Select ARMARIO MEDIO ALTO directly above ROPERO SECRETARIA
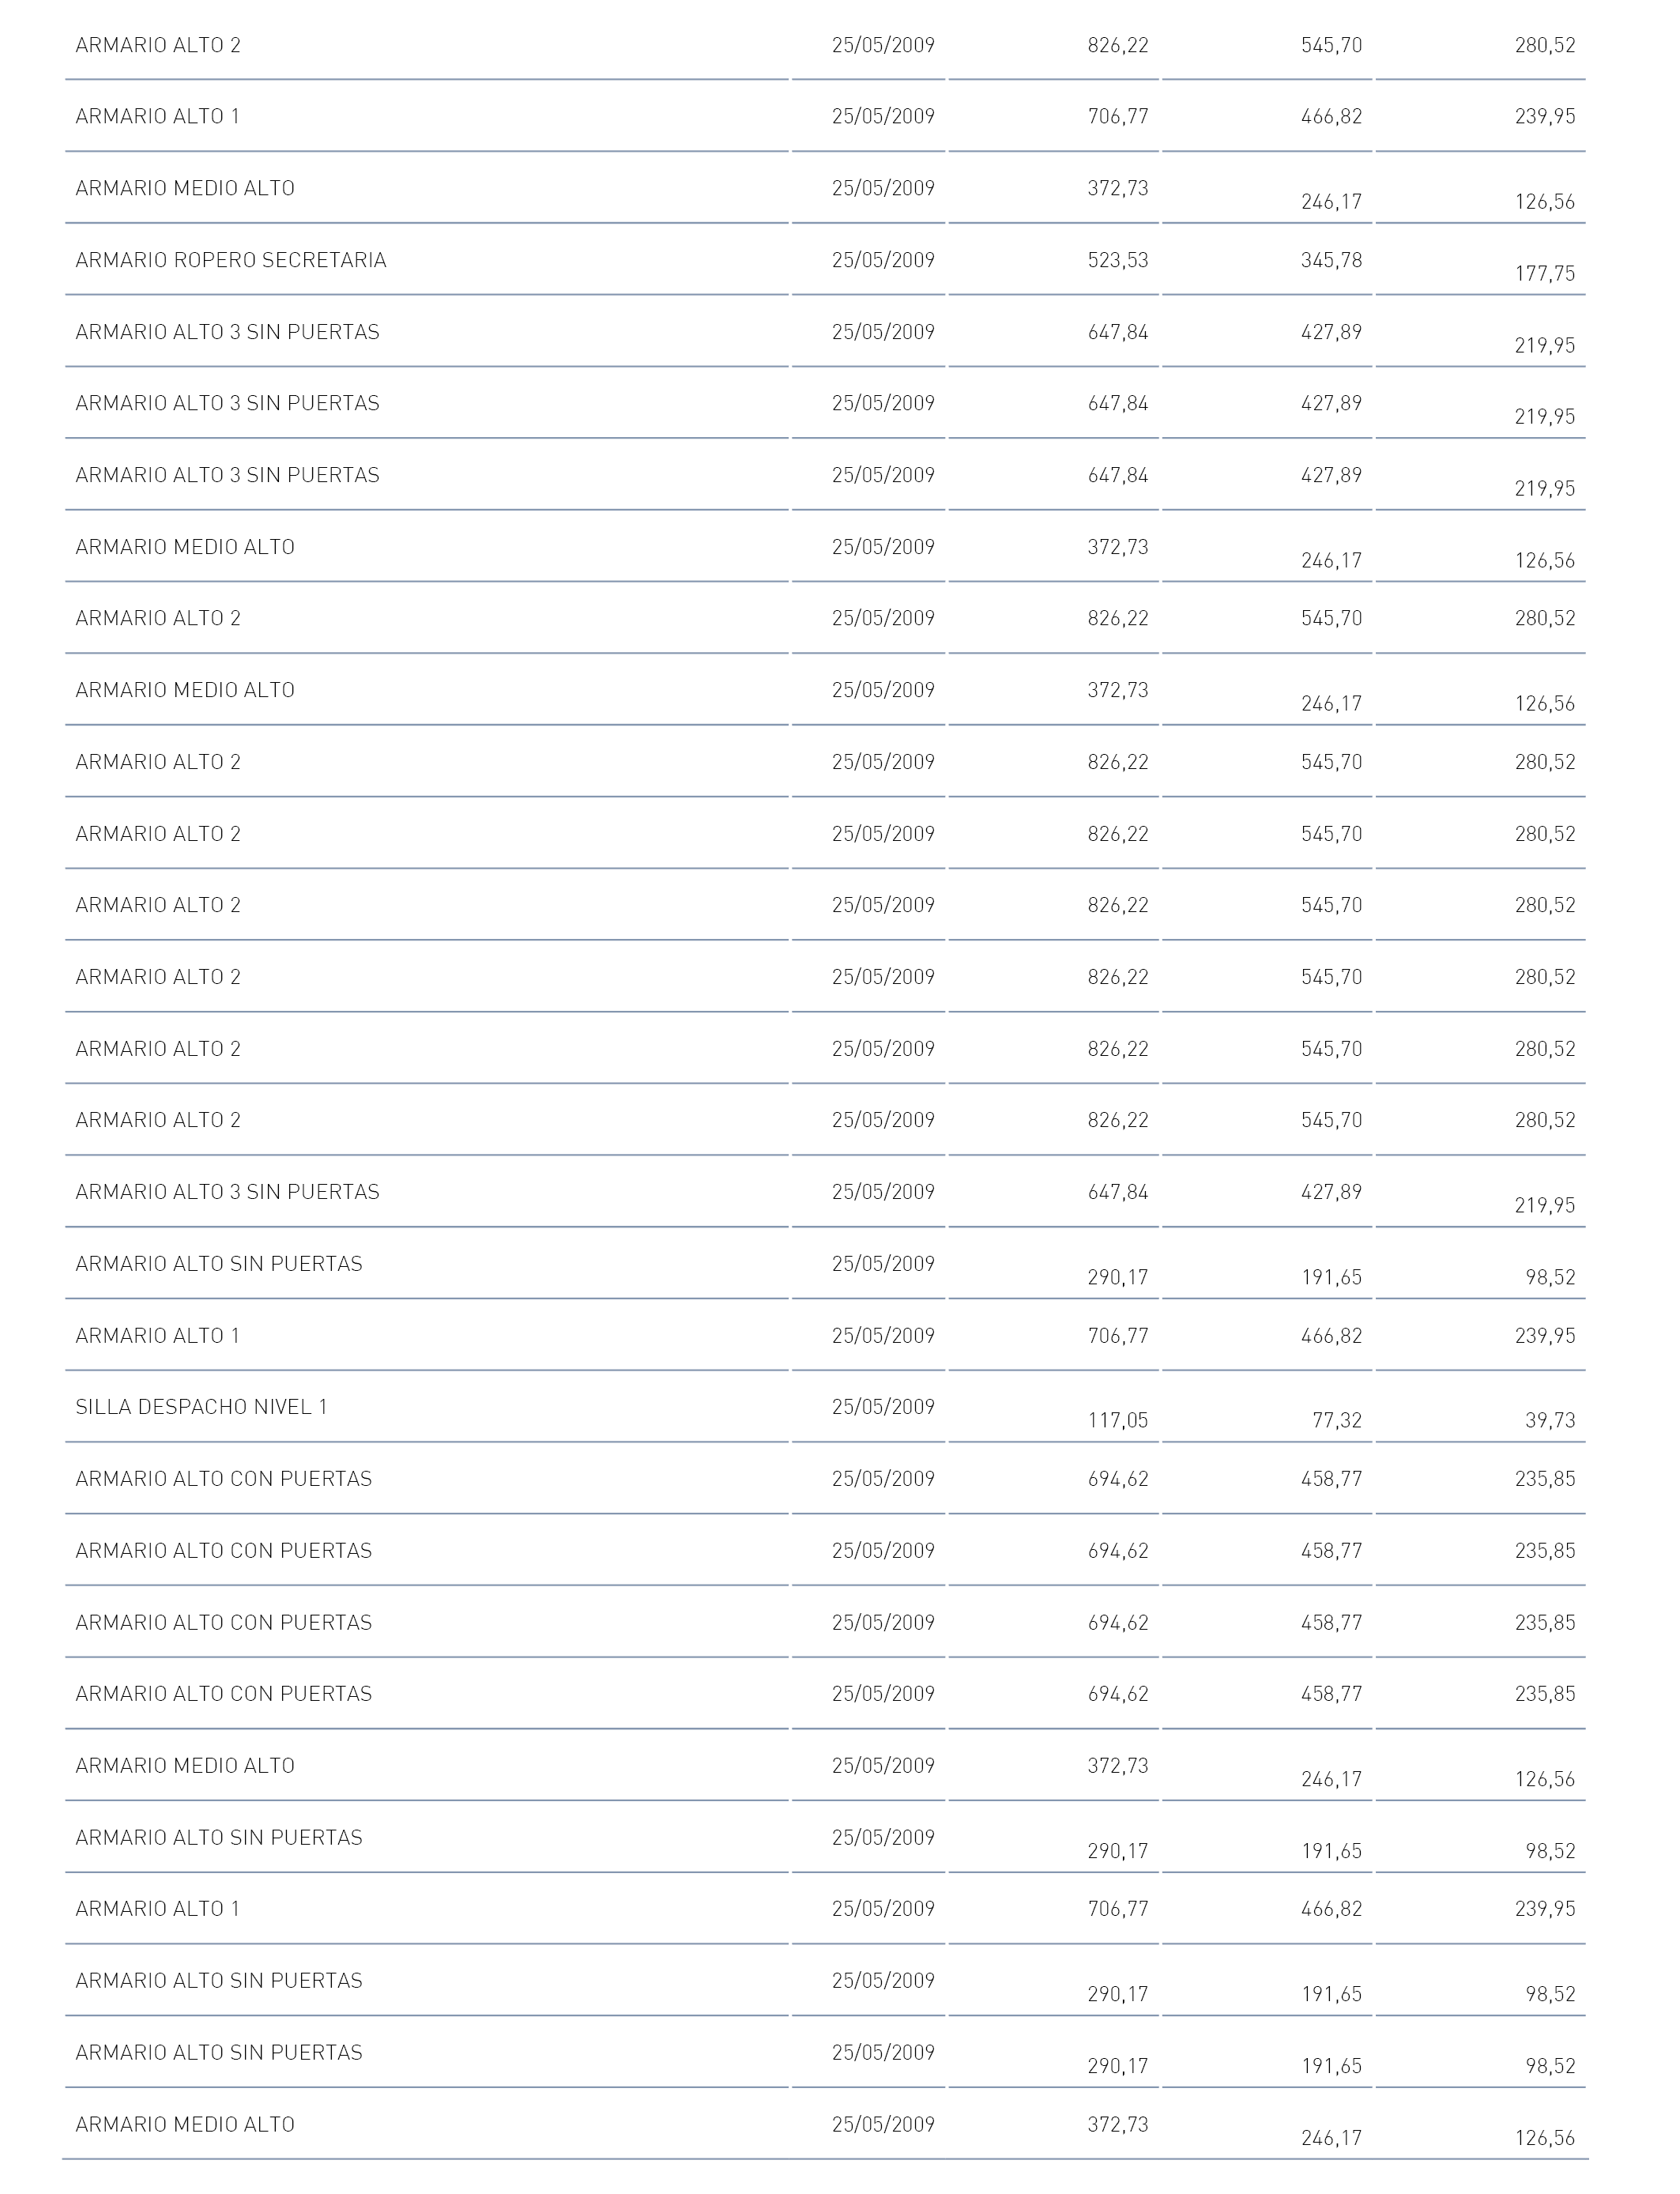The height and width of the screenshot is (2194, 1680). tap(185, 188)
